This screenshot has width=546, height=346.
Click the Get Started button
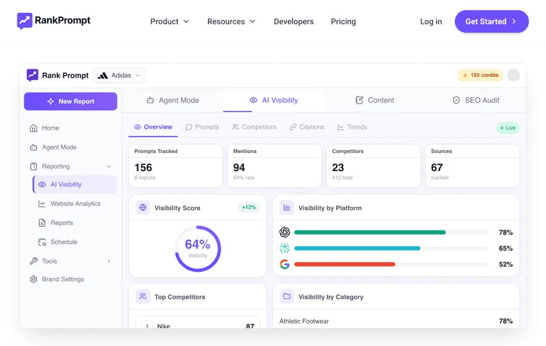(x=491, y=22)
